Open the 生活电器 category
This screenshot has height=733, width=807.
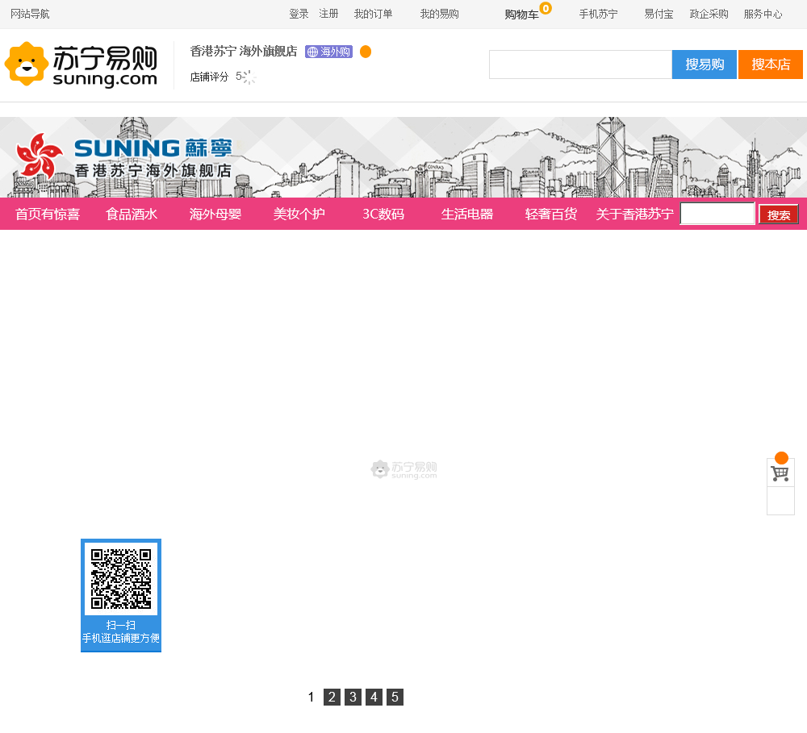tap(466, 214)
